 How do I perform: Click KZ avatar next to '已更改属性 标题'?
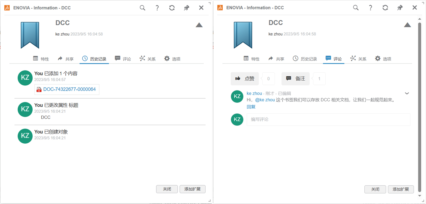(x=25, y=109)
